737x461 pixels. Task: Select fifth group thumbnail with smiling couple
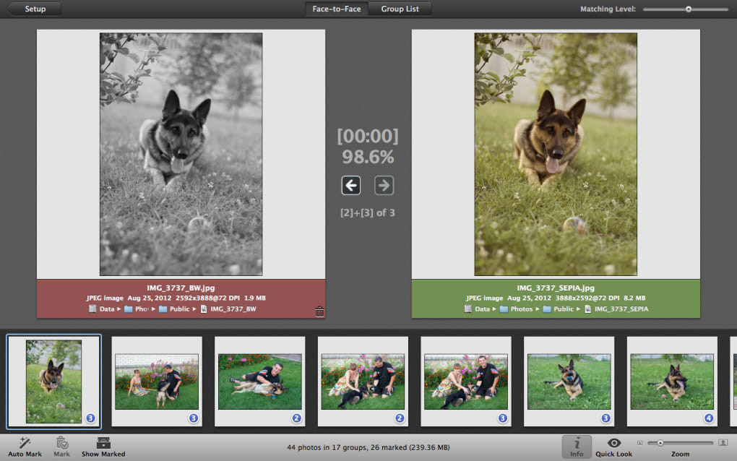point(466,382)
